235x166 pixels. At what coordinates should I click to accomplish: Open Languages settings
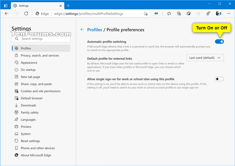click(x=41, y=120)
